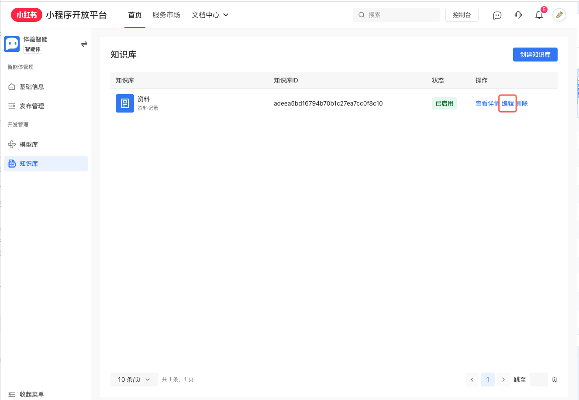Click the 资料 knowledge base document icon
The image size is (579, 400).
click(125, 103)
